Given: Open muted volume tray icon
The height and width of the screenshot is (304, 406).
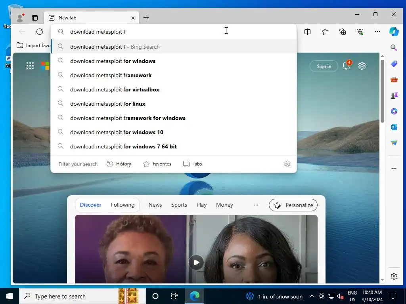Looking at the screenshot, I should pos(340,296).
